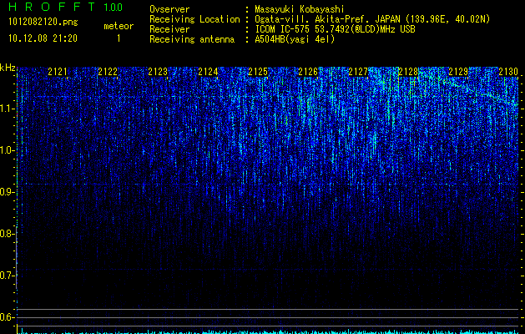Viewport: 525px width, 334px height.
Task: Click the 1.1 frequency axis label
Action: [x=7, y=109]
